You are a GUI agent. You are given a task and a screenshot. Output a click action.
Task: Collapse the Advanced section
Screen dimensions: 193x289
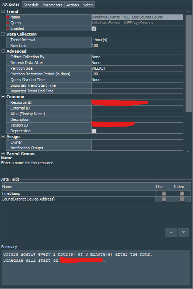(3, 51)
